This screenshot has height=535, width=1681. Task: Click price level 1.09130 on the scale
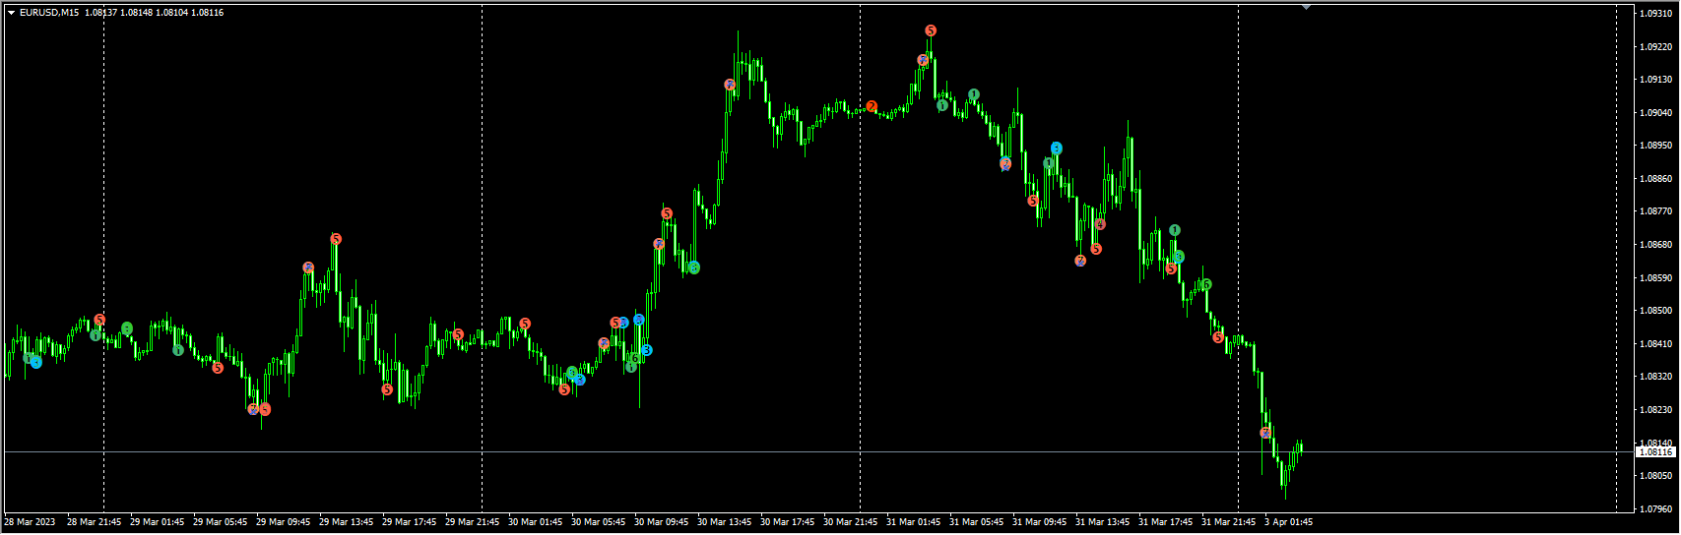1656,80
